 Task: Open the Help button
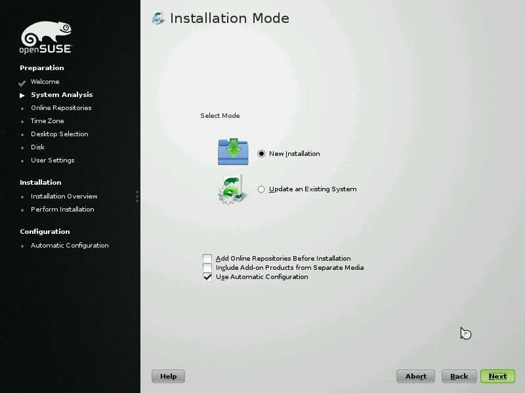coord(168,376)
